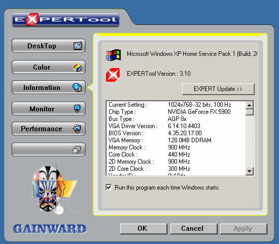
Task: Click the info list scroll down arrow
Action: pyautogui.click(x=249, y=171)
